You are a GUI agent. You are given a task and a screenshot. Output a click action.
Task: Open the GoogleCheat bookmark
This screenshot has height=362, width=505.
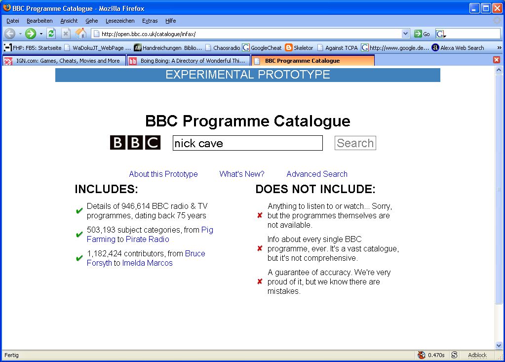pos(262,48)
